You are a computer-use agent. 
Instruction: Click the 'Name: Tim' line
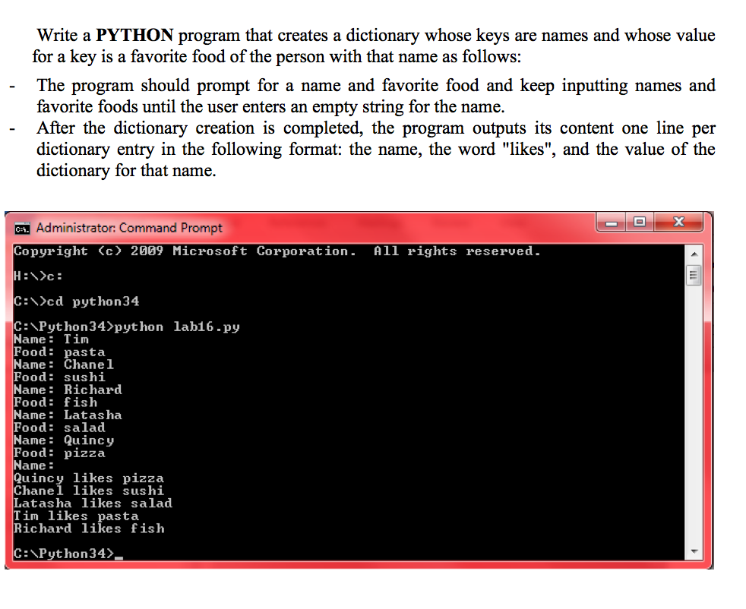pyautogui.click(x=52, y=339)
